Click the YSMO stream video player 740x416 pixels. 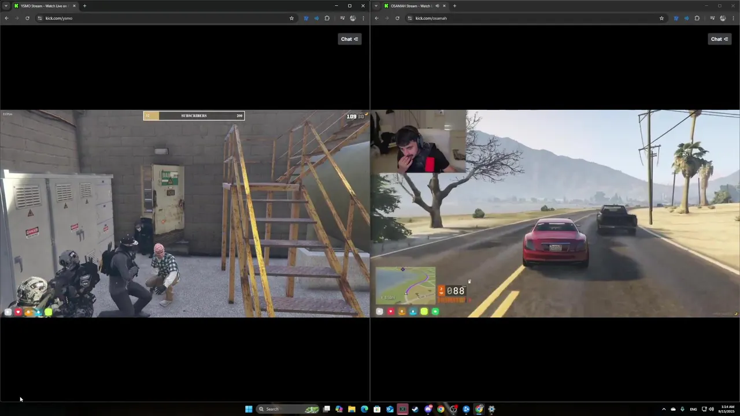[x=184, y=213]
